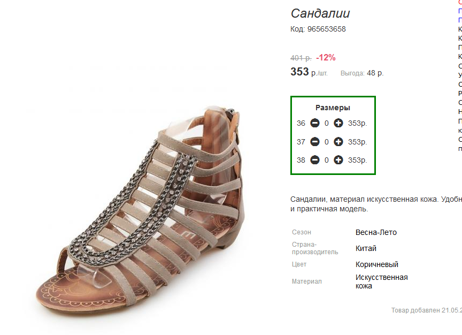Increase quantity for size 38
The image size is (462, 335).
tap(338, 160)
